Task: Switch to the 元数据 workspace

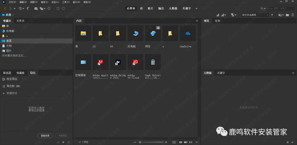Action: point(173,8)
